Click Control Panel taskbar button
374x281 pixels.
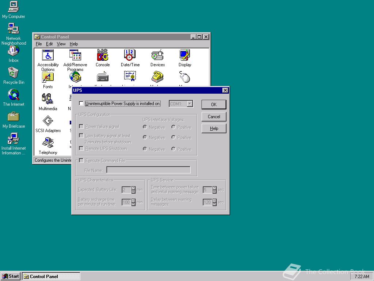coord(51,277)
